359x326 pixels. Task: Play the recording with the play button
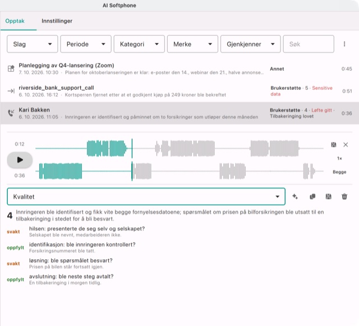tap(20, 160)
